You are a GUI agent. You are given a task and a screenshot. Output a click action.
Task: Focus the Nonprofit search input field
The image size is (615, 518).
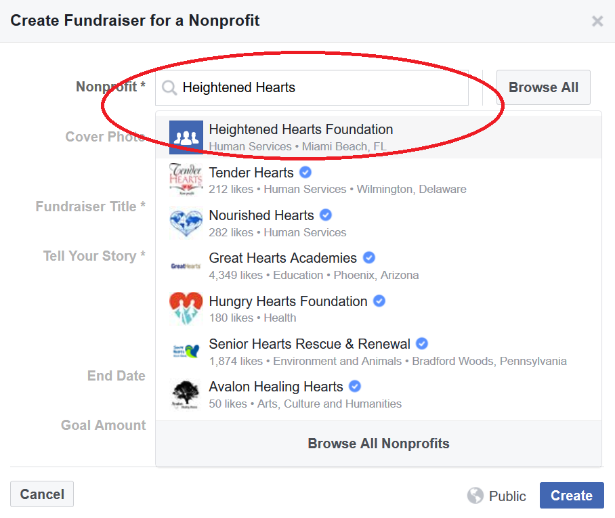tap(312, 88)
